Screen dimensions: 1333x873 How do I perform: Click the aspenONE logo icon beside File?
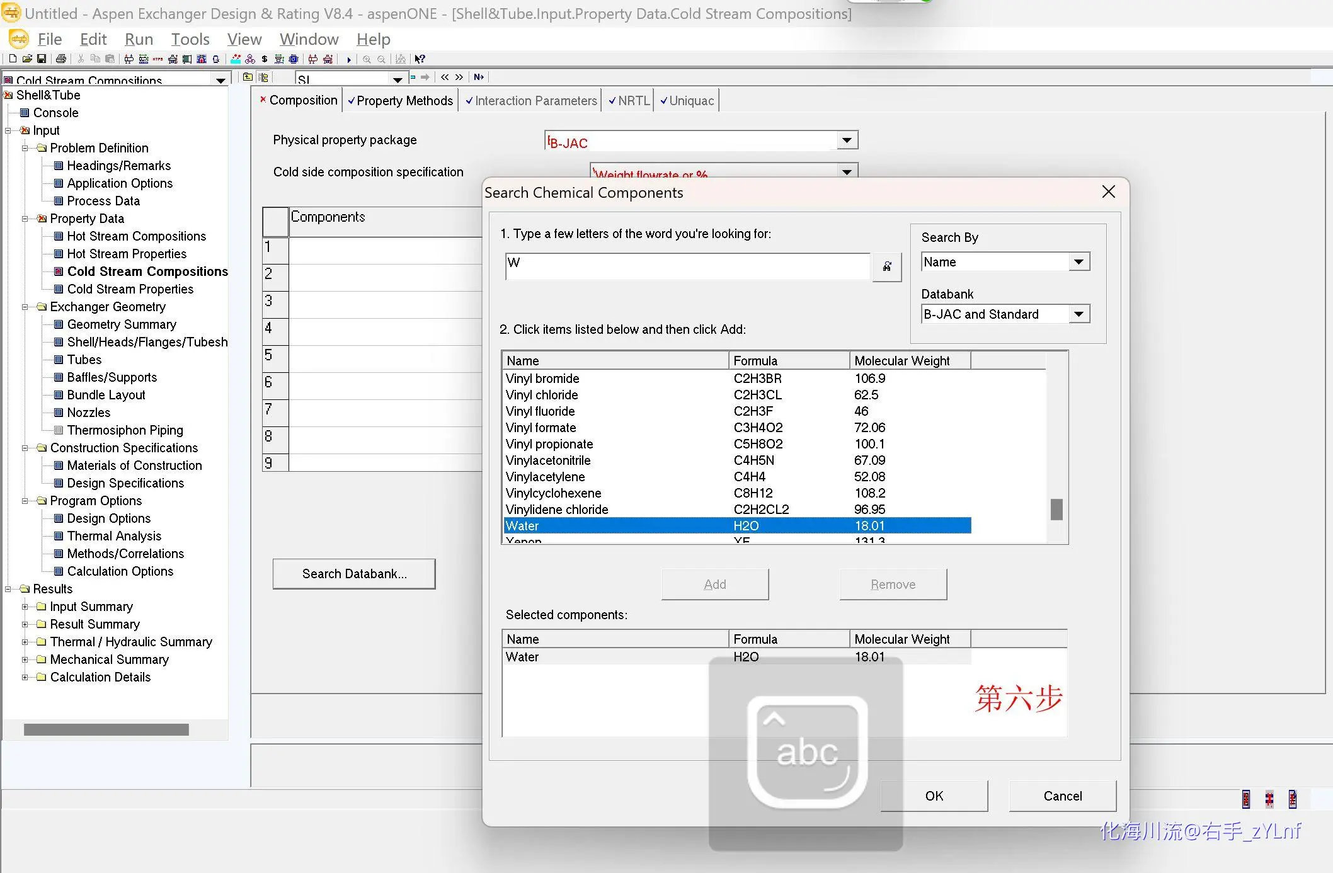18,39
